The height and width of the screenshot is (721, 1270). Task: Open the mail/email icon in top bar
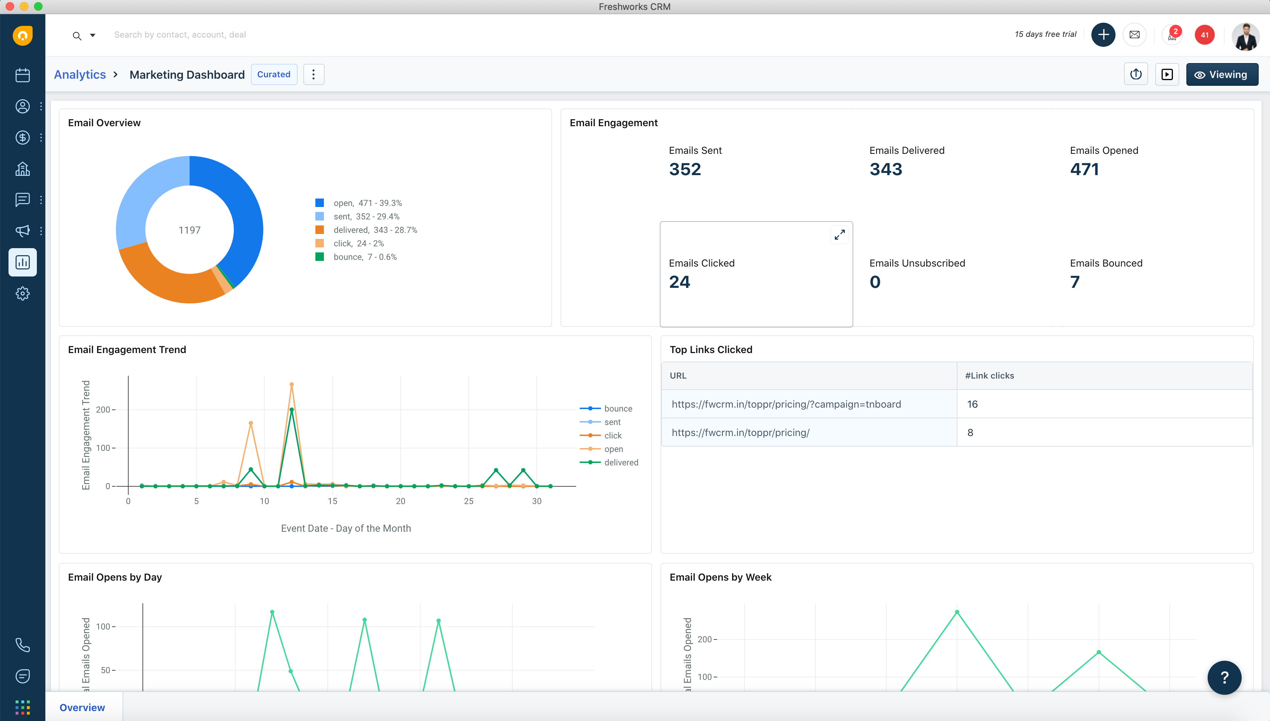(x=1134, y=35)
